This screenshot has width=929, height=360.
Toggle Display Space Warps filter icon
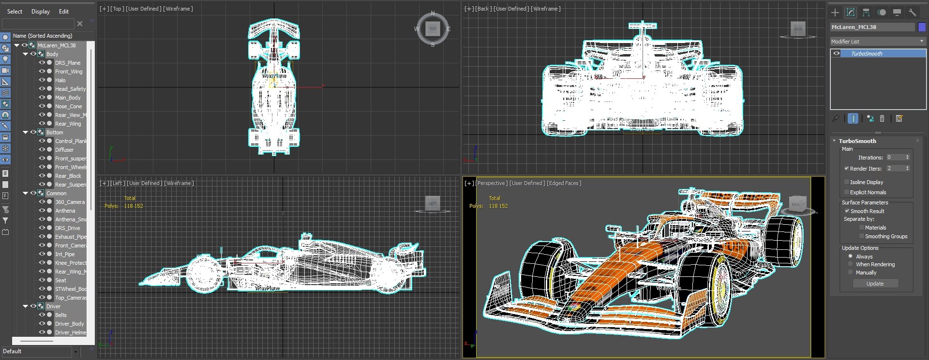click(x=5, y=93)
